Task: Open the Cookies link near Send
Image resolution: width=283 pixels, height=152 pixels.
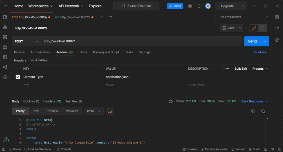Action: pos(260,52)
